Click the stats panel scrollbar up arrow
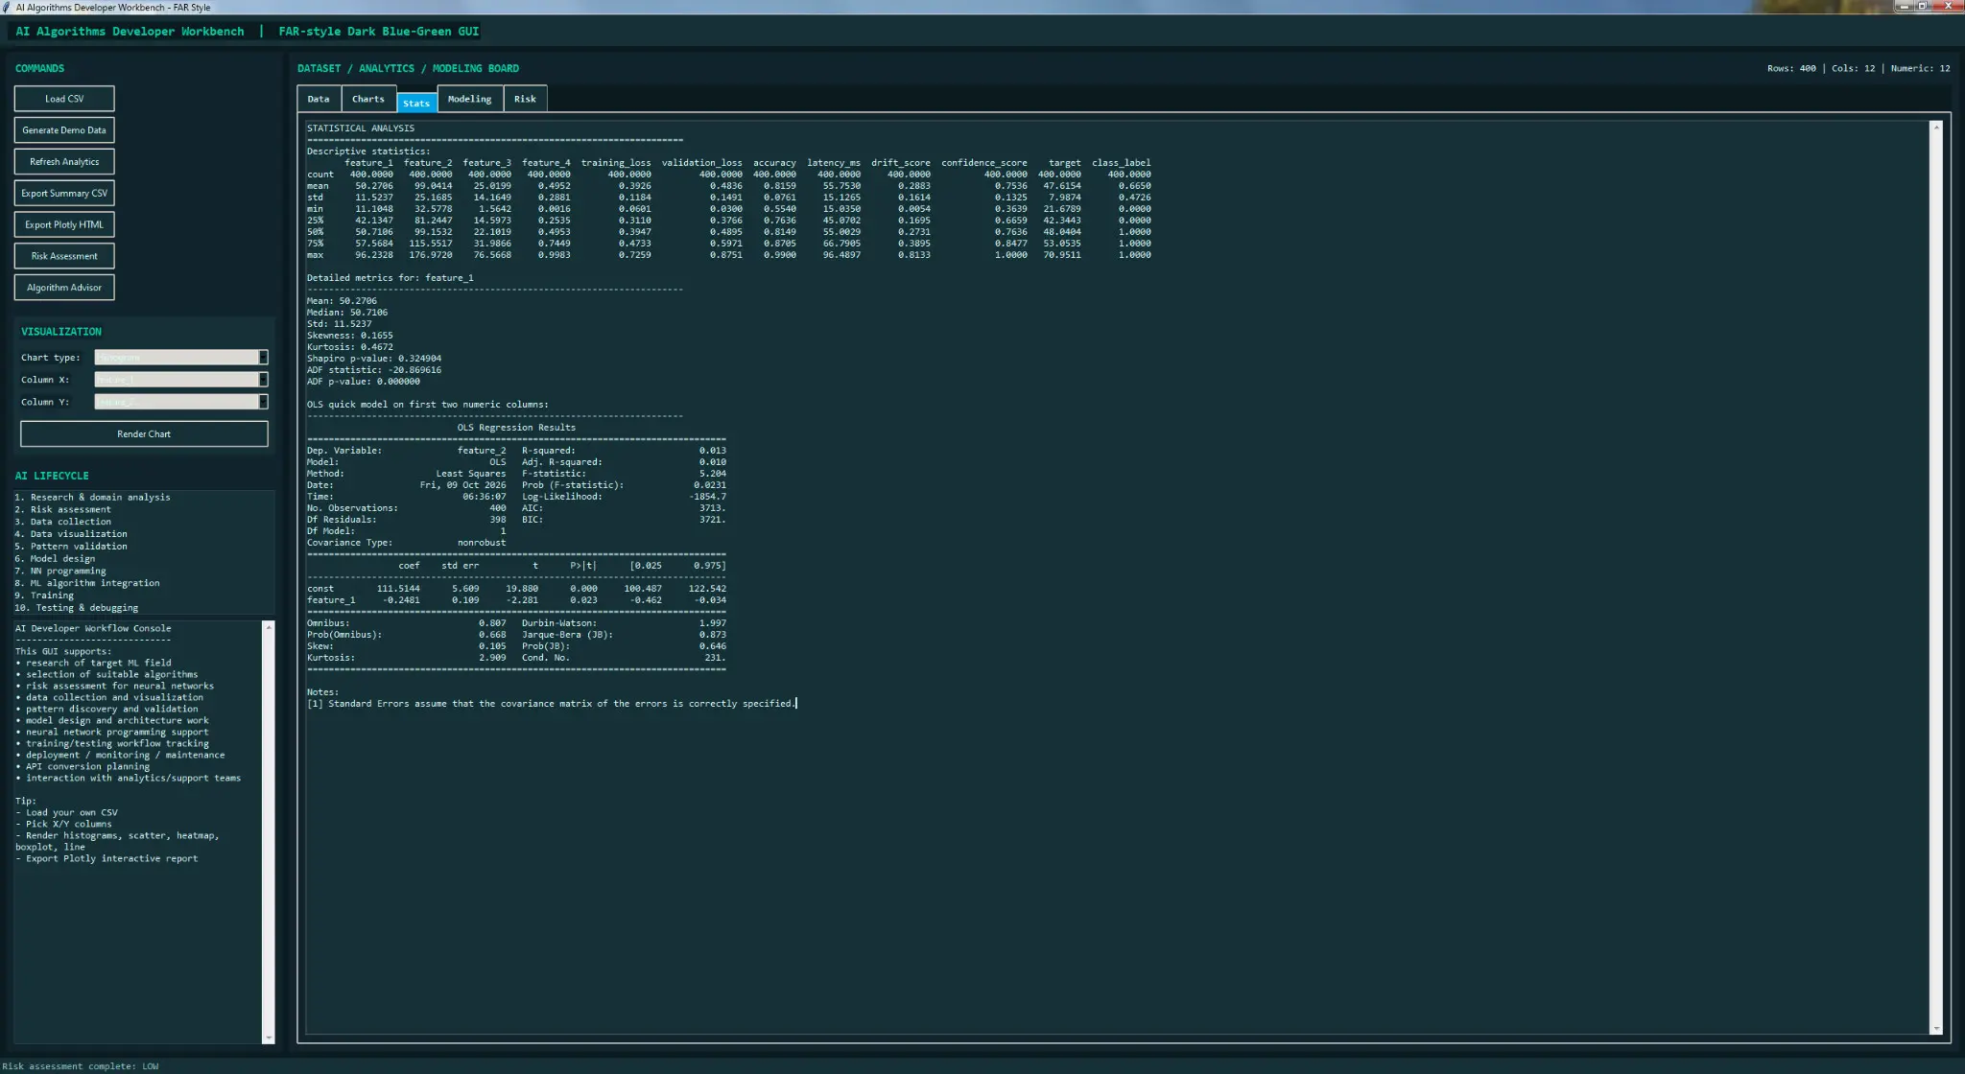1965x1074 pixels. [1936, 127]
